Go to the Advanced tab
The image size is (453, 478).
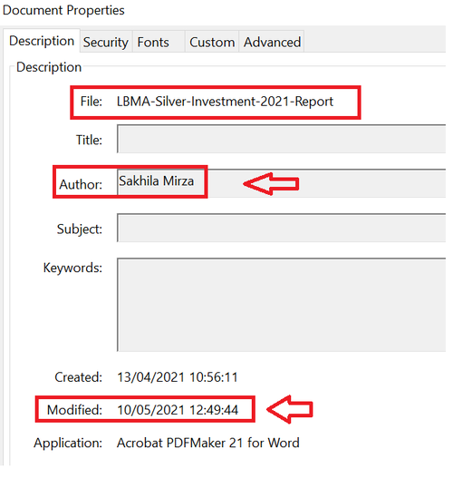point(272,42)
